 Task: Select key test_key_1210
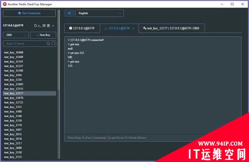pos(29,80)
